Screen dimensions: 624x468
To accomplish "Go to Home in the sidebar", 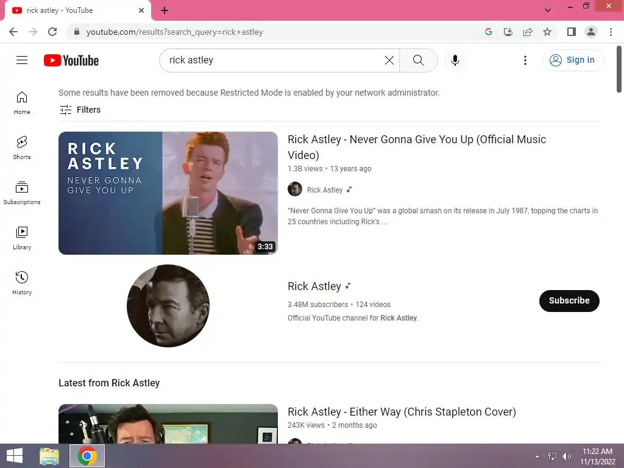I will click(x=22, y=103).
